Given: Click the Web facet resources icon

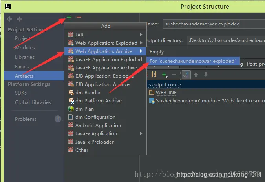Looking at the screenshot, I should [x=152, y=101].
